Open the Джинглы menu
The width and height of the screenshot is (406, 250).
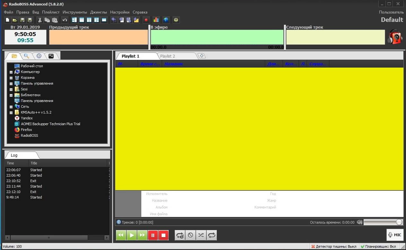[x=99, y=12]
